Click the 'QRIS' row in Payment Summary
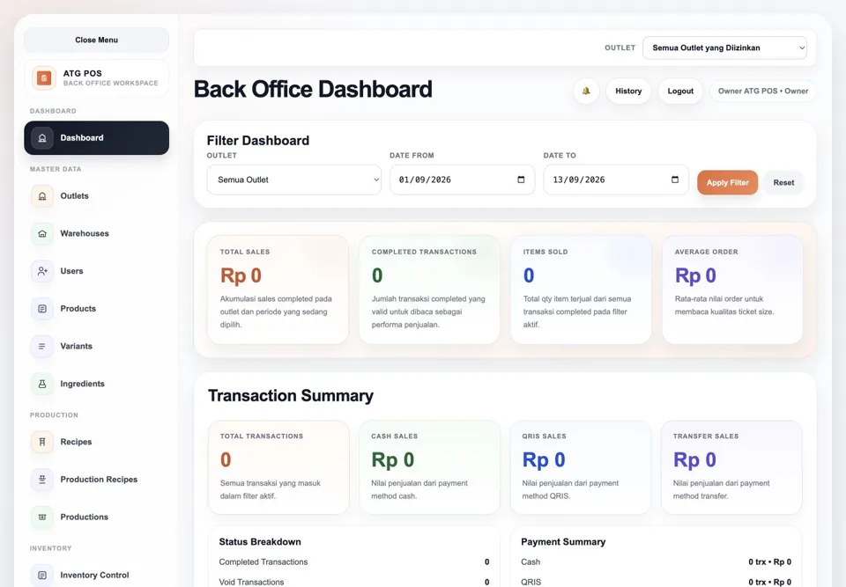Image resolution: width=846 pixels, height=587 pixels. [x=656, y=582]
